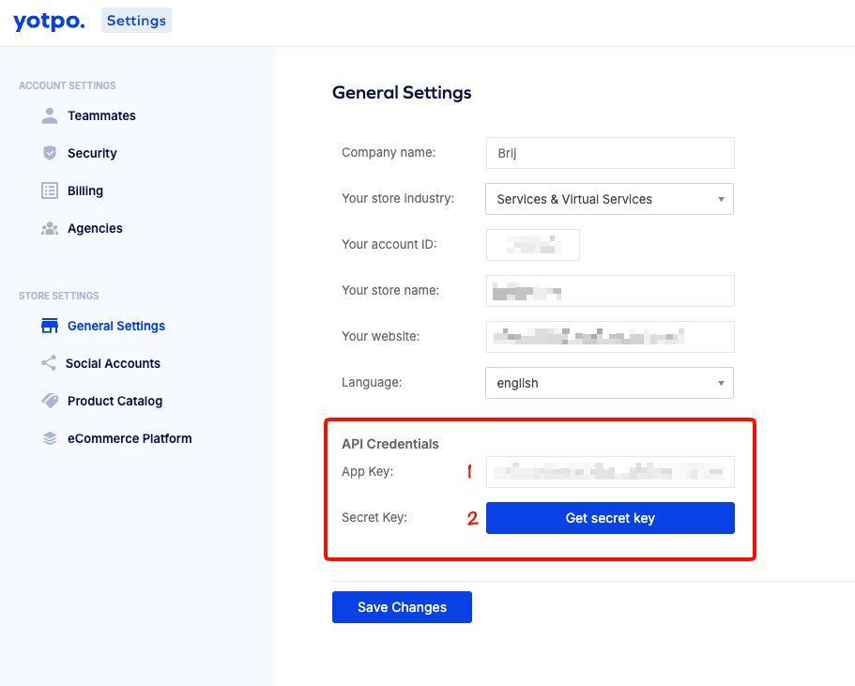The image size is (855, 686).
Task: Click the ACCOUNT SETTINGS section header
Action: tap(67, 85)
